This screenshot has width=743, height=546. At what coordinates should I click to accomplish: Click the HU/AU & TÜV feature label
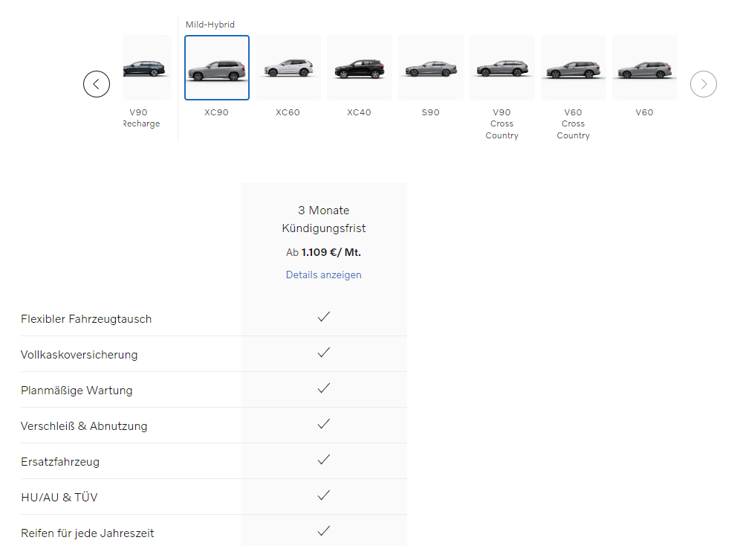pyautogui.click(x=59, y=497)
